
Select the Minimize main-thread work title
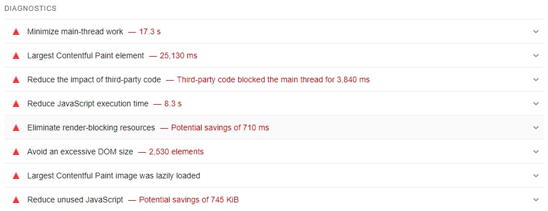pyautogui.click(x=75, y=32)
